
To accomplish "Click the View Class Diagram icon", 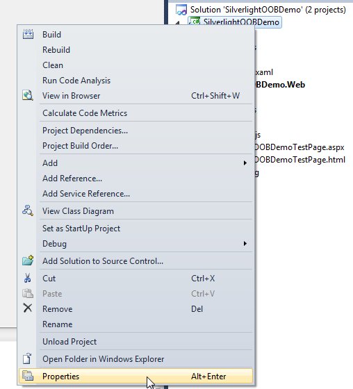I will (x=28, y=211).
